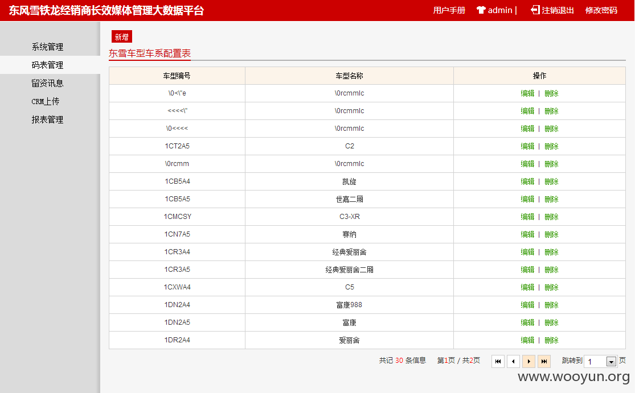Delete the 1CXWA4 C5 row
The image size is (635, 393).
[x=551, y=287]
